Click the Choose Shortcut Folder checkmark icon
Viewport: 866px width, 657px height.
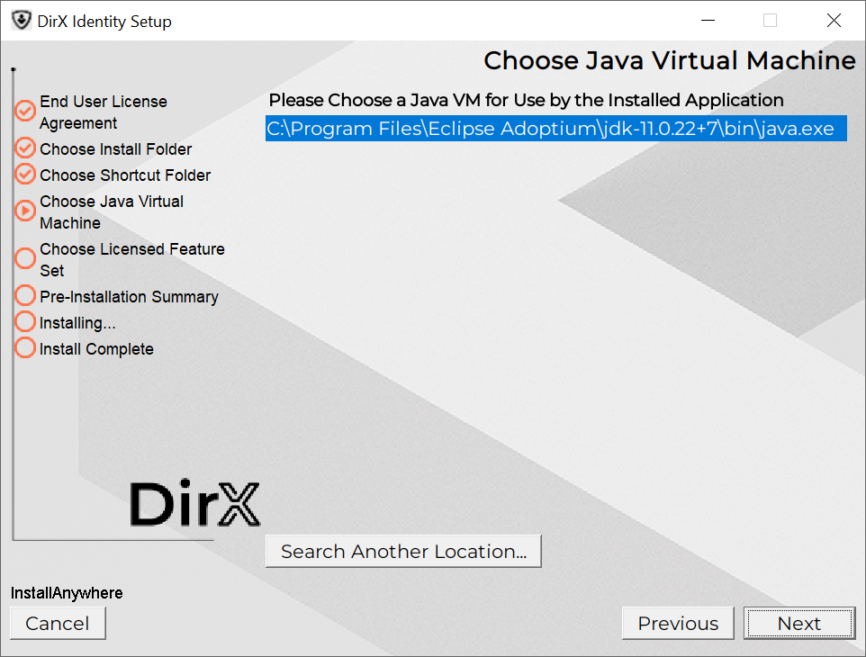(x=25, y=174)
